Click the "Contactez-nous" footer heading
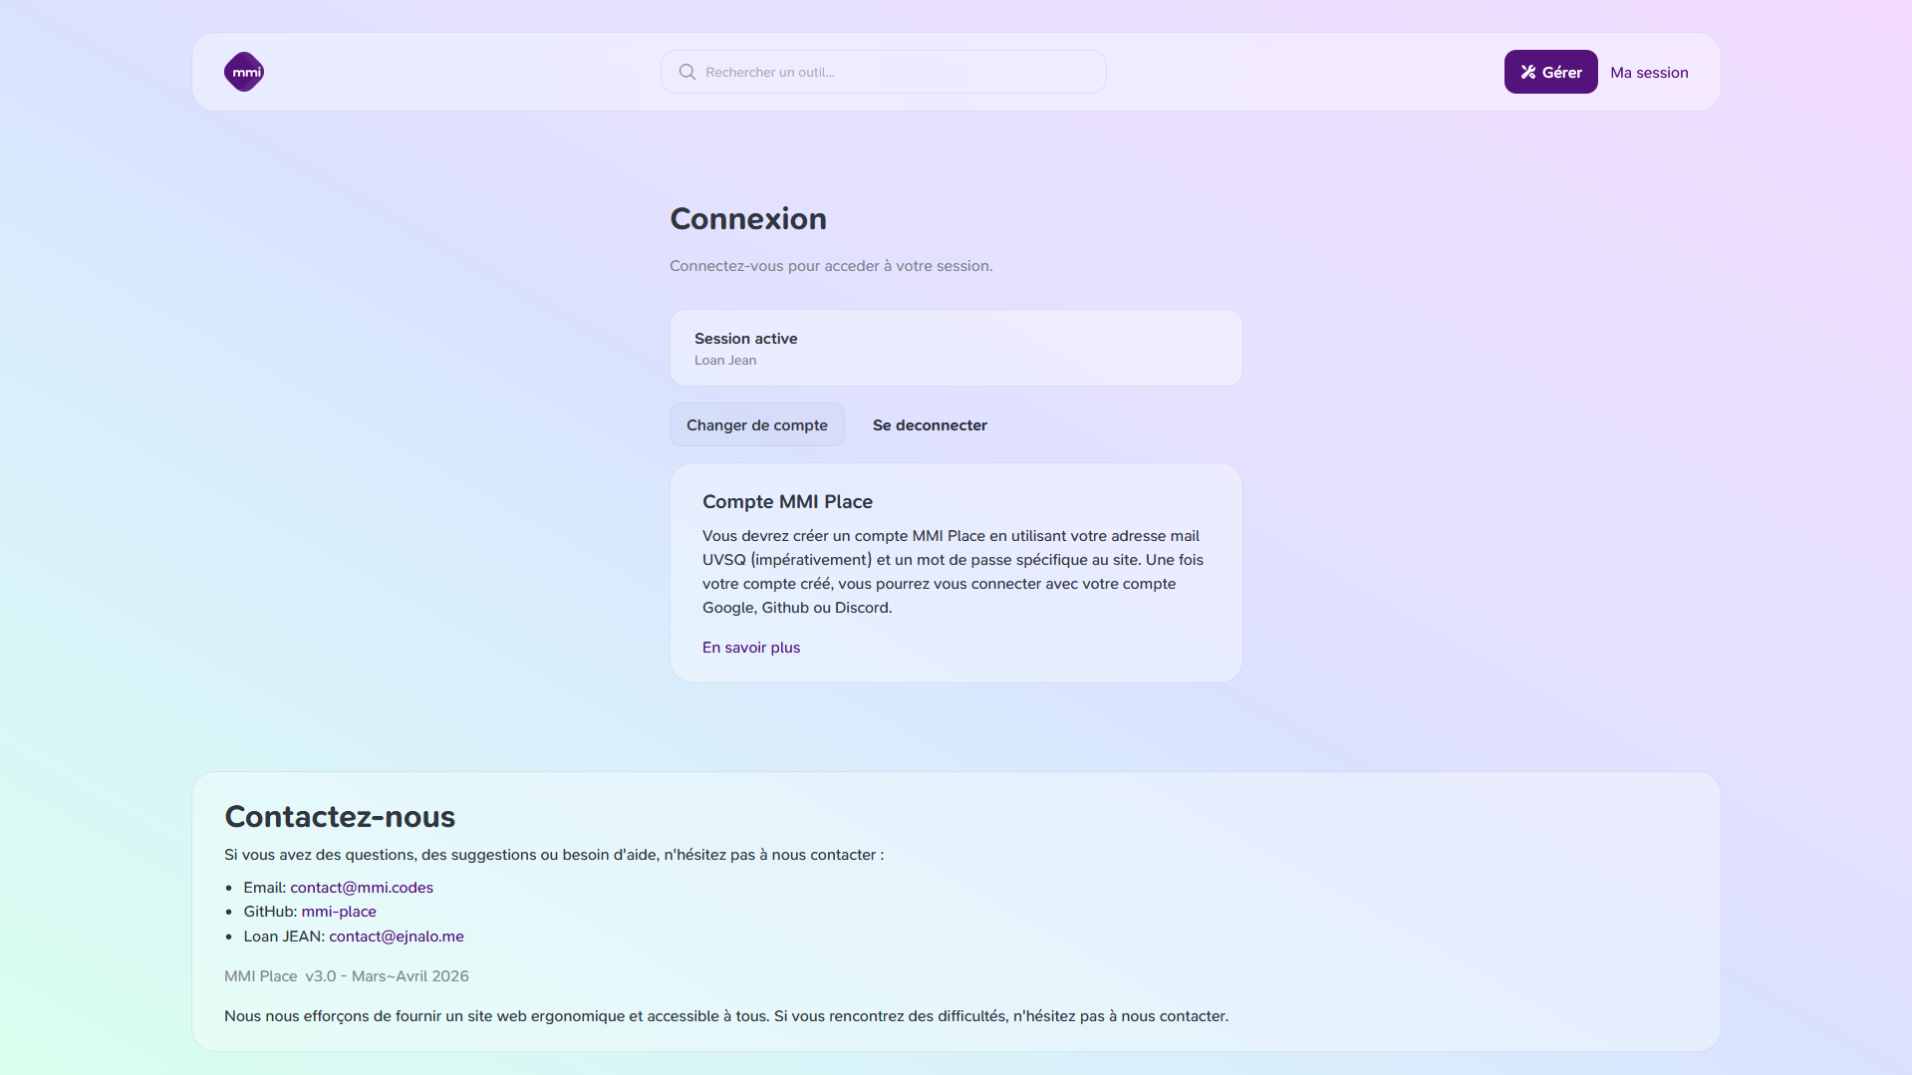Image resolution: width=1912 pixels, height=1075 pixels. (340, 817)
